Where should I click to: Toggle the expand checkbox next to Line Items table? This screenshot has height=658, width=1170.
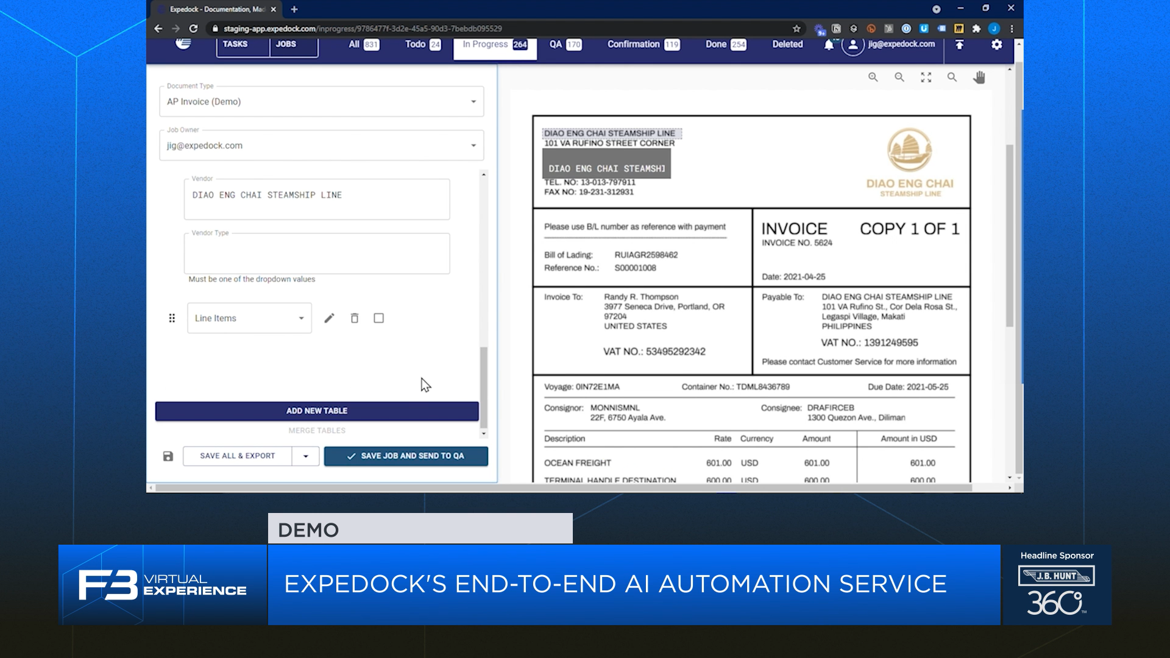coord(378,318)
